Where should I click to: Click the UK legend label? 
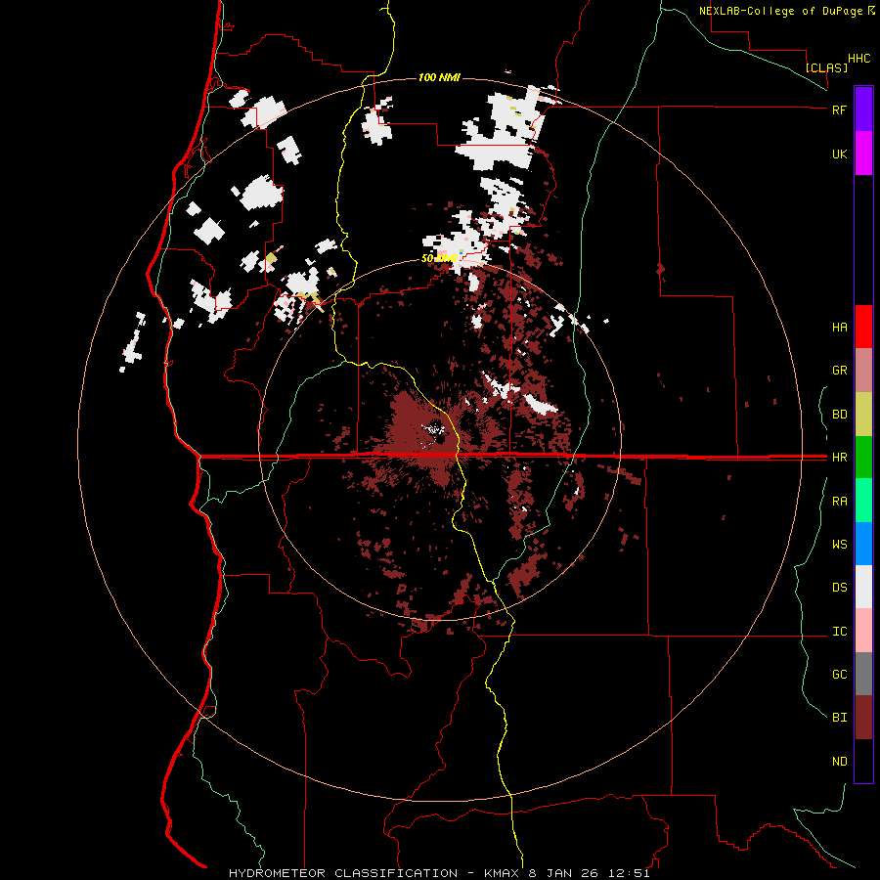(839, 154)
